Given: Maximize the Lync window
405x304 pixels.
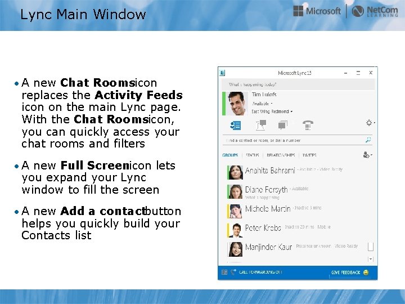Looking at the screenshot, I should point(358,73).
